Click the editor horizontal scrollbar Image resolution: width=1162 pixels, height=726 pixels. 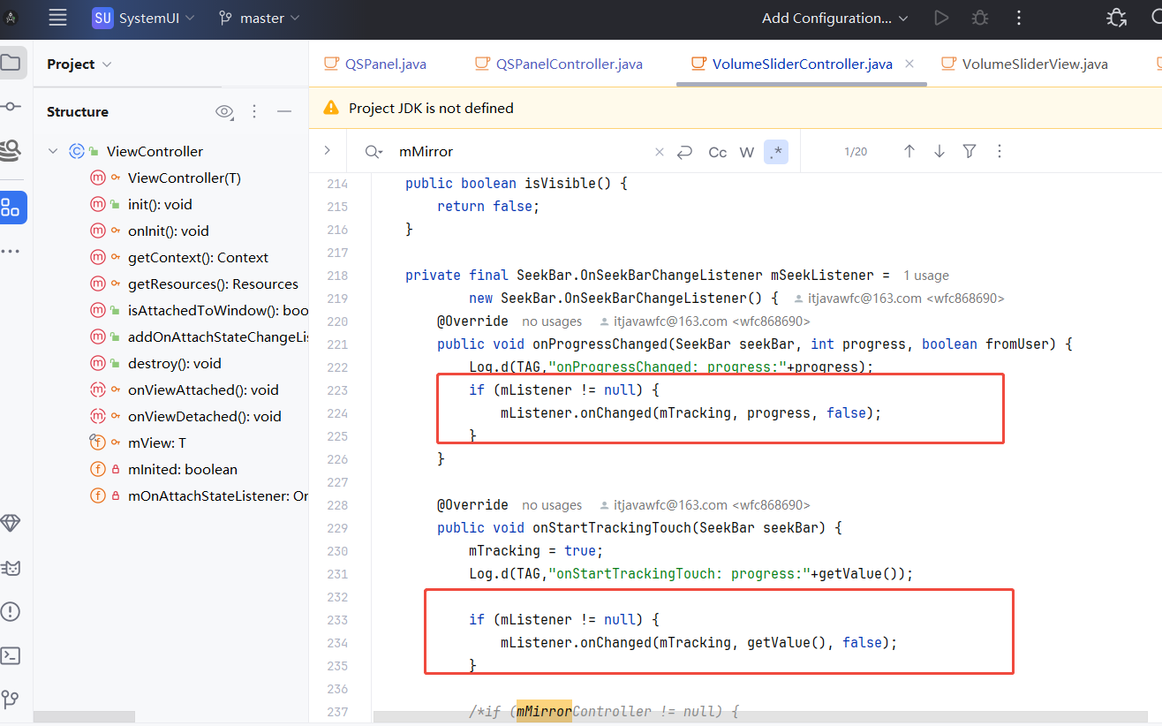pos(761,715)
